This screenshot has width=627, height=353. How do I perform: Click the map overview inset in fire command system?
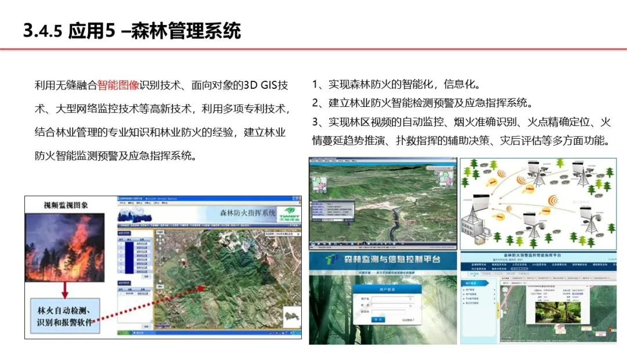click(291, 316)
